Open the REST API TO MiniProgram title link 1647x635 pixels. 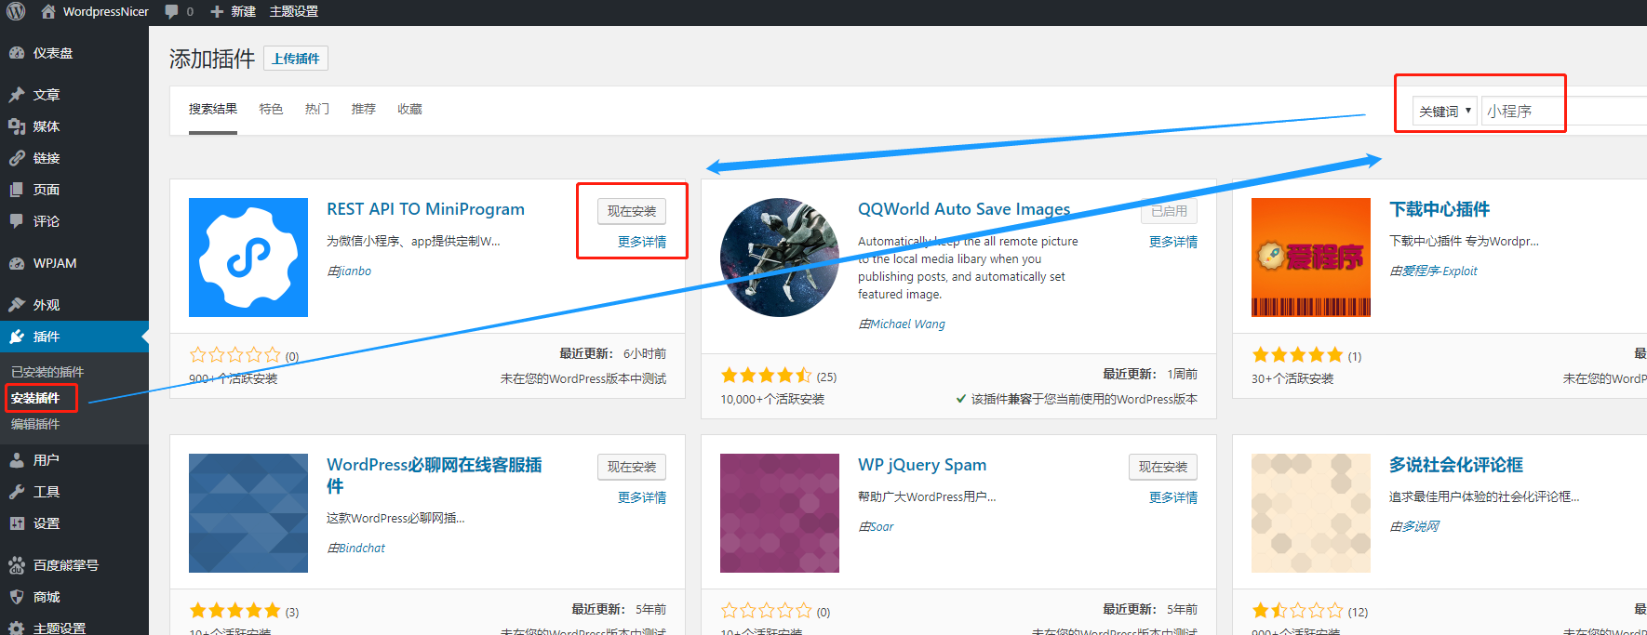tap(425, 209)
